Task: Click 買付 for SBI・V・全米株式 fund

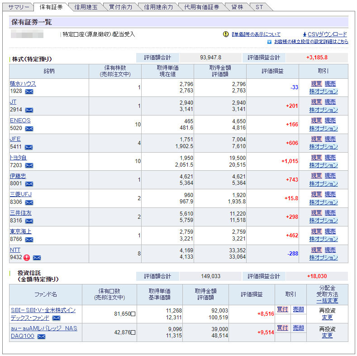Action: [282, 309]
